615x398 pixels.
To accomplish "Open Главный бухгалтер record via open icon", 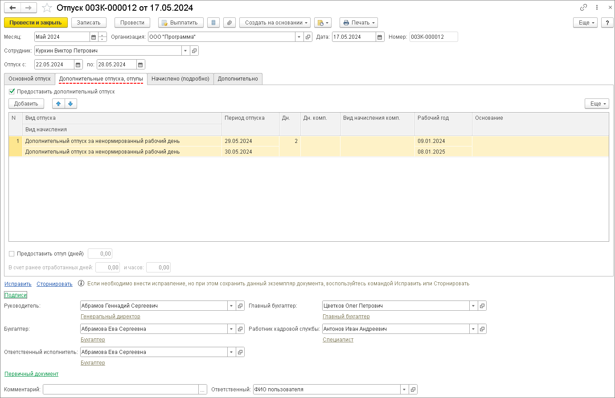I will 482,306.
